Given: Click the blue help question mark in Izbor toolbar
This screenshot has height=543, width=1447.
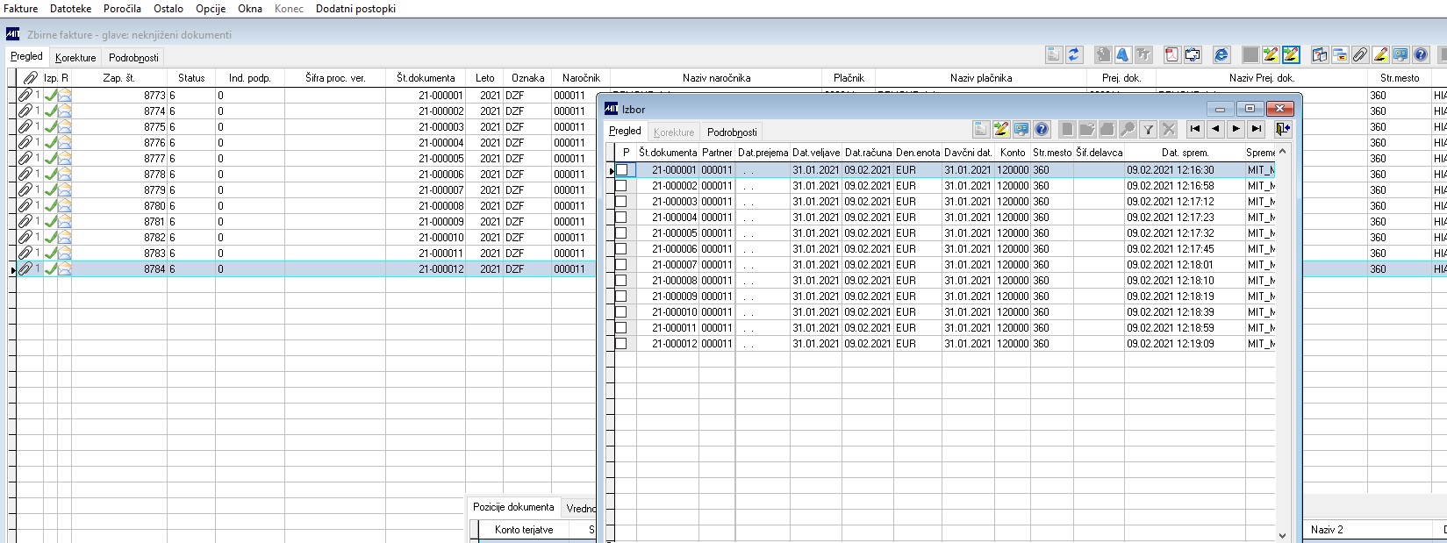Looking at the screenshot, I should [x=1041, y=129].
